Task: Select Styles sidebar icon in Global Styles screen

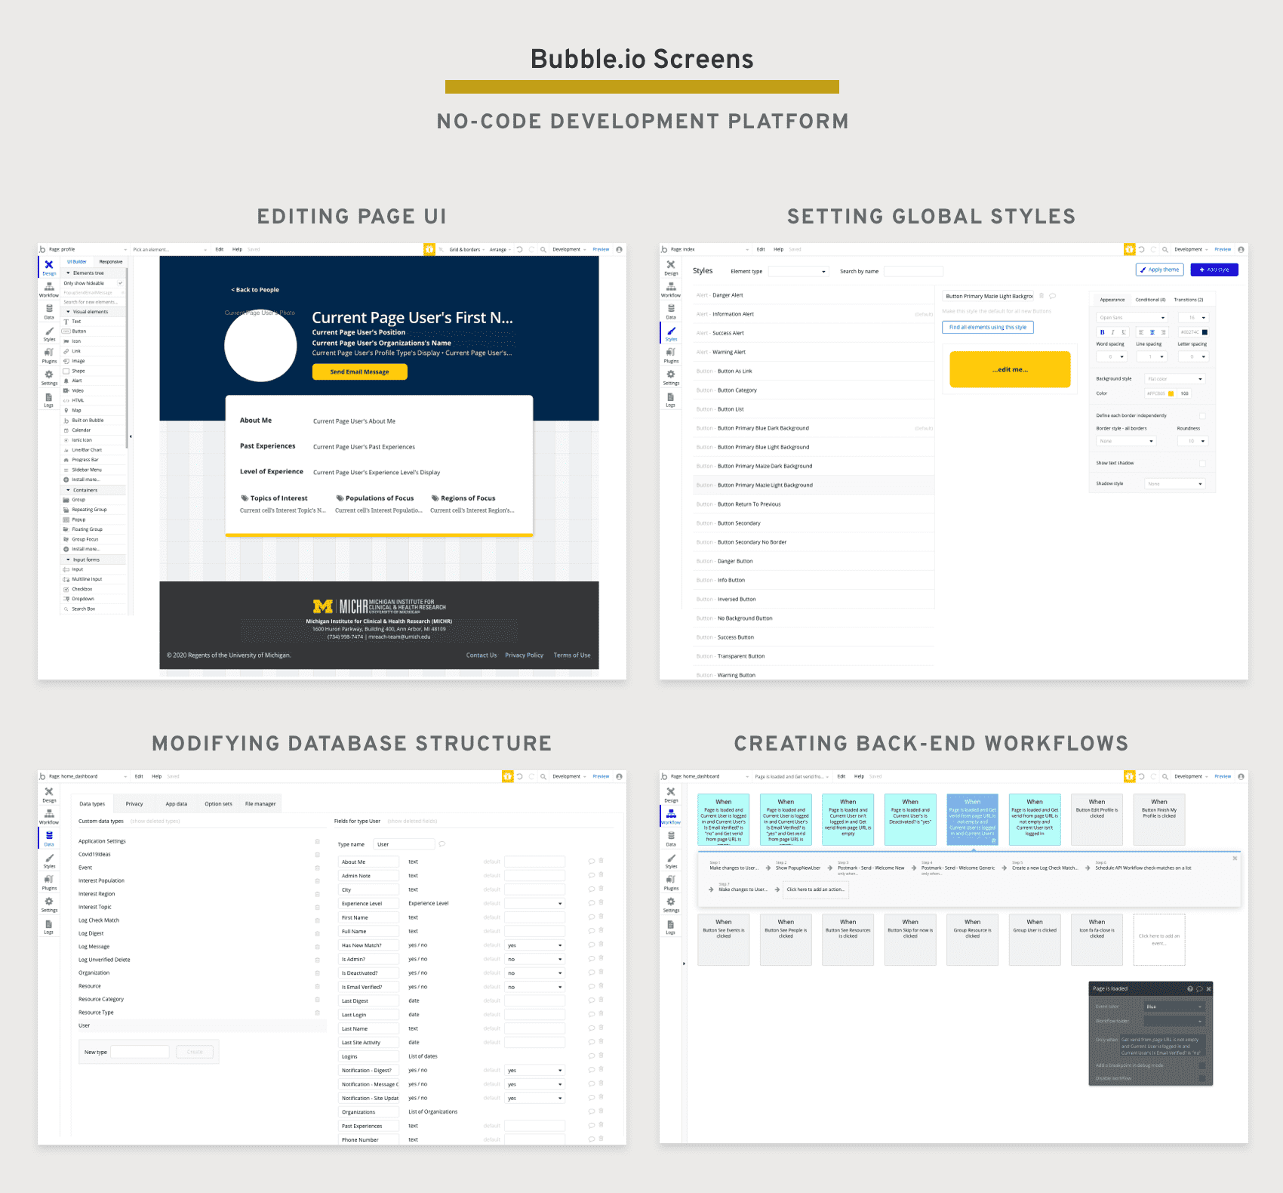Action: coord(671,333)
